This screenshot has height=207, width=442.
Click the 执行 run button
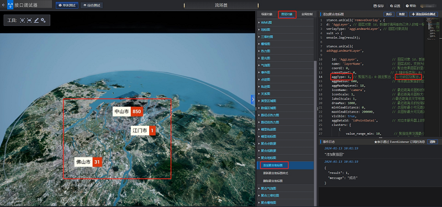click(389, 14)
